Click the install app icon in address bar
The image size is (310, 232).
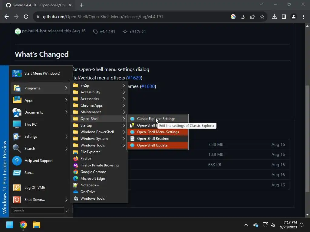[x=243, y=17]
